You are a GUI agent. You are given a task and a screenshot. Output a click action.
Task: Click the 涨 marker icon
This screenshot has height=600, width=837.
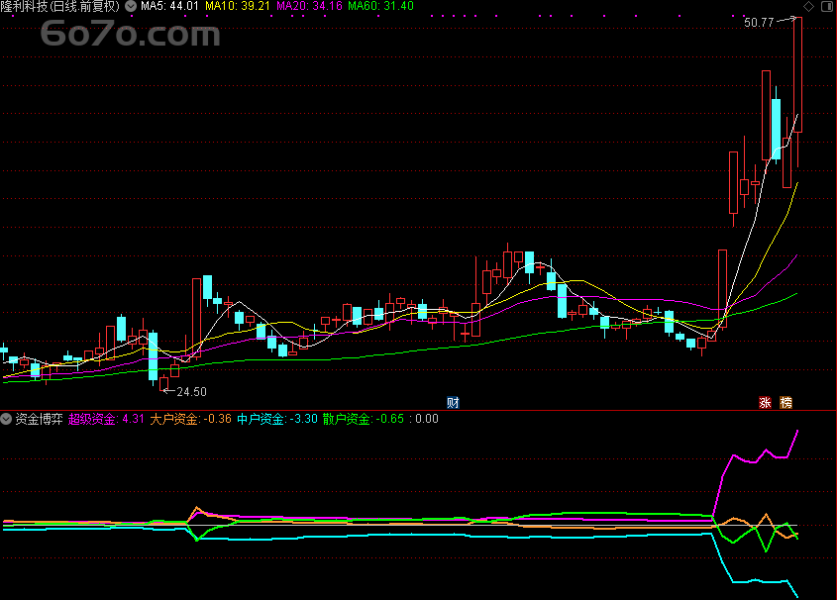point(765,403)
